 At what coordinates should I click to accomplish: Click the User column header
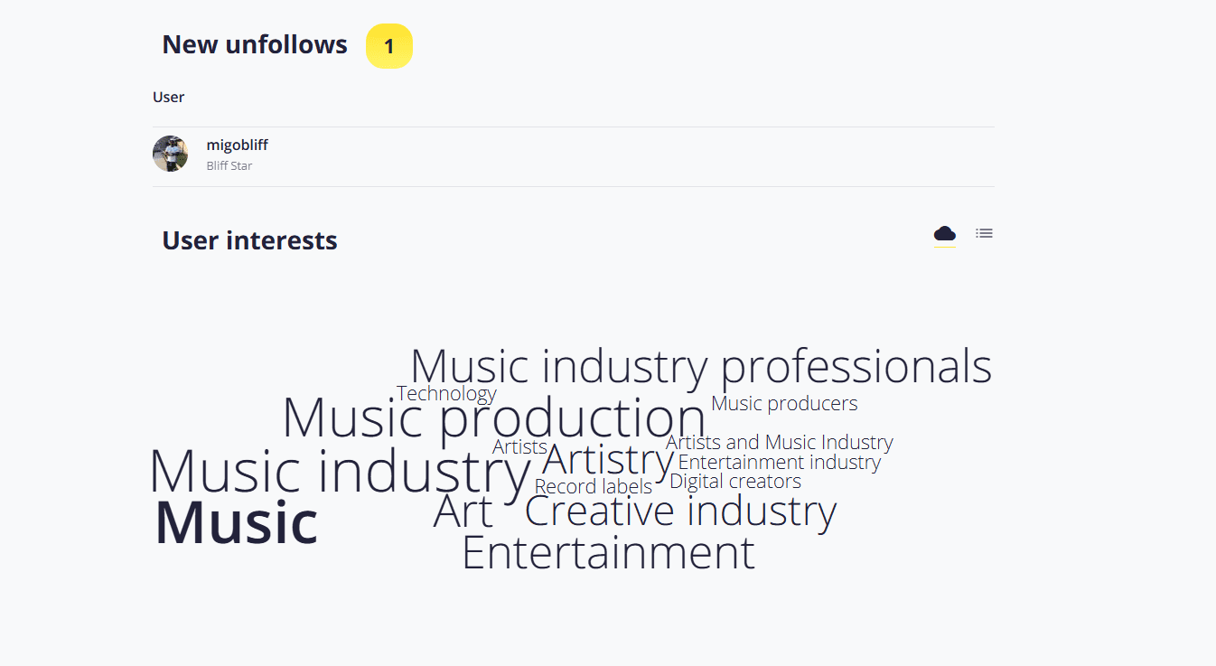tap(168, 97)
